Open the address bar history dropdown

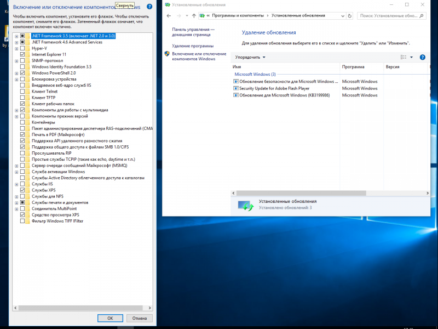coord(343,16)
